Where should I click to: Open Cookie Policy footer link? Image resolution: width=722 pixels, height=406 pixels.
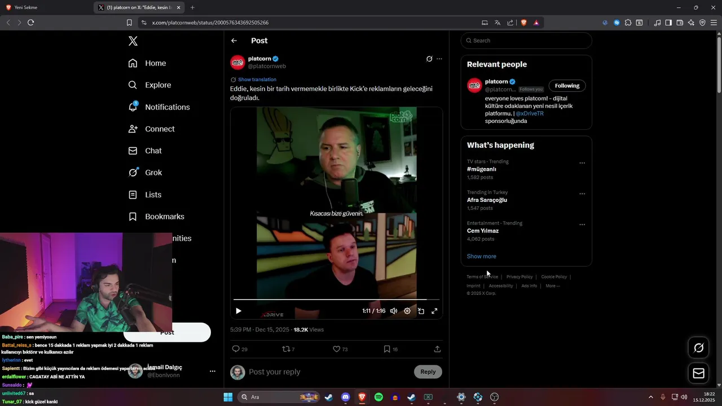click(x=554, y=277)
